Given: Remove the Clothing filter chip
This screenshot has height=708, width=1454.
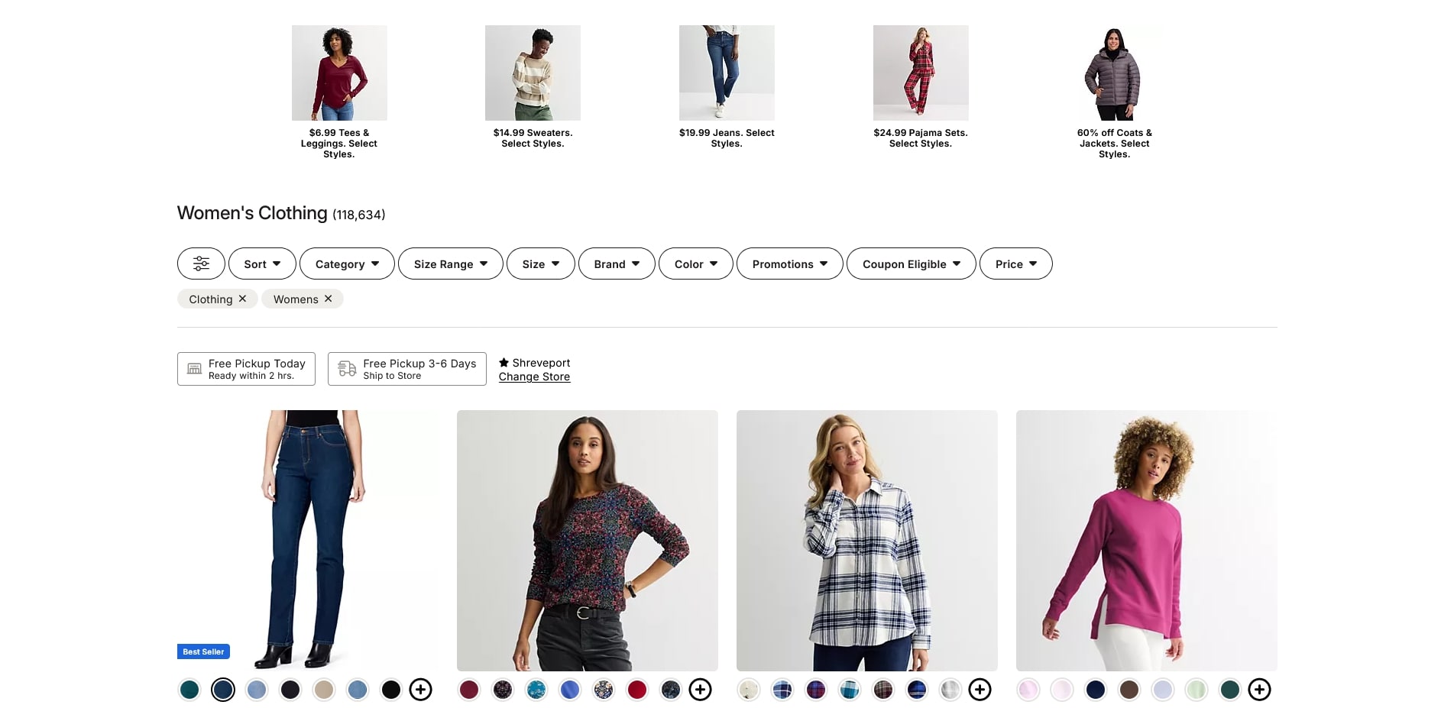Looking at the screenshot, I should 242,299.
